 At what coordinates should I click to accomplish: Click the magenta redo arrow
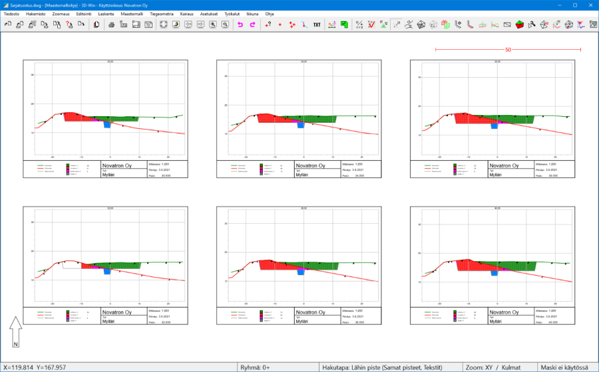(x=252, y=25)
